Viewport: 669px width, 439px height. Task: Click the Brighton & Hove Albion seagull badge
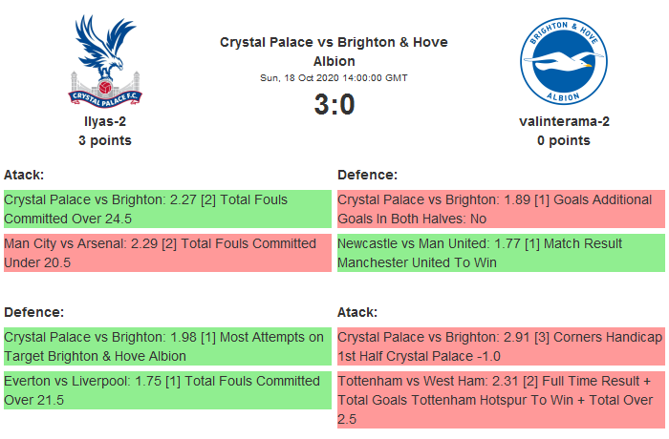tap(563, 59)
